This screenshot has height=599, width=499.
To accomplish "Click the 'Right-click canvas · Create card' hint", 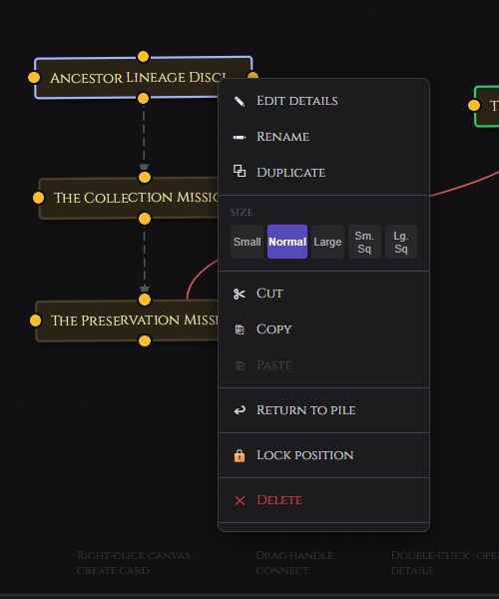I will point(136,563).
